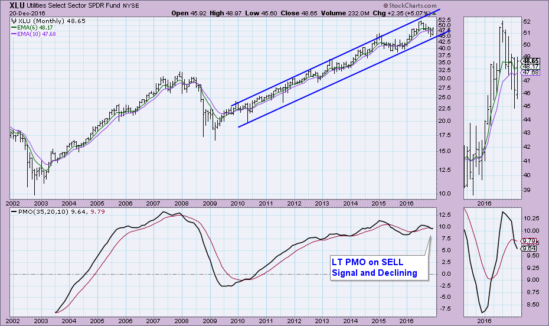This screenshot has height=326, width=549.
Task: Click the 20-Dec-2016 date label
Action: [27, 14]
